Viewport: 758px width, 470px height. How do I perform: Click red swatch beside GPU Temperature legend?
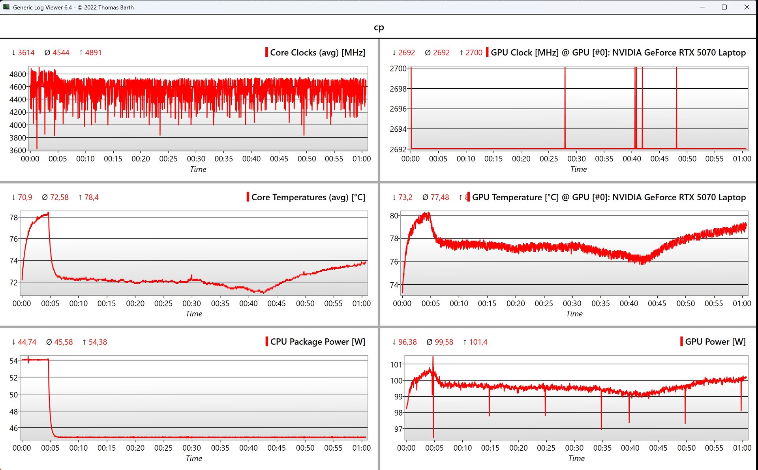(468, 197)
